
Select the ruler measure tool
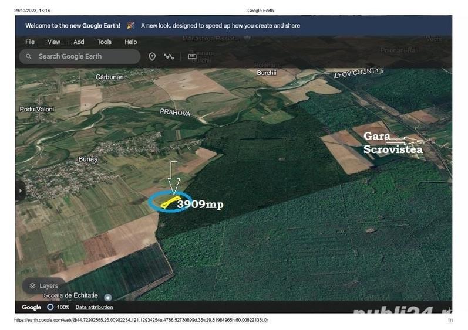pos(192,56)
